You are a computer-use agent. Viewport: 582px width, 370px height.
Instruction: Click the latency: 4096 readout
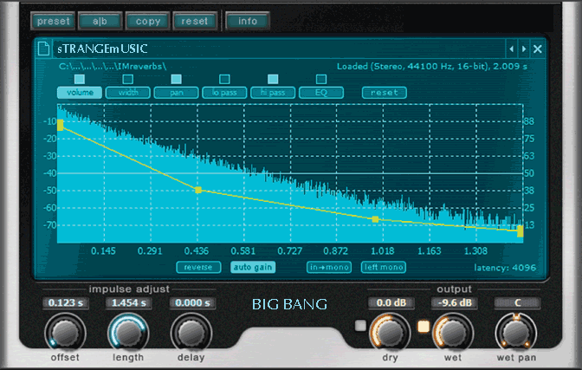point(505,268)
